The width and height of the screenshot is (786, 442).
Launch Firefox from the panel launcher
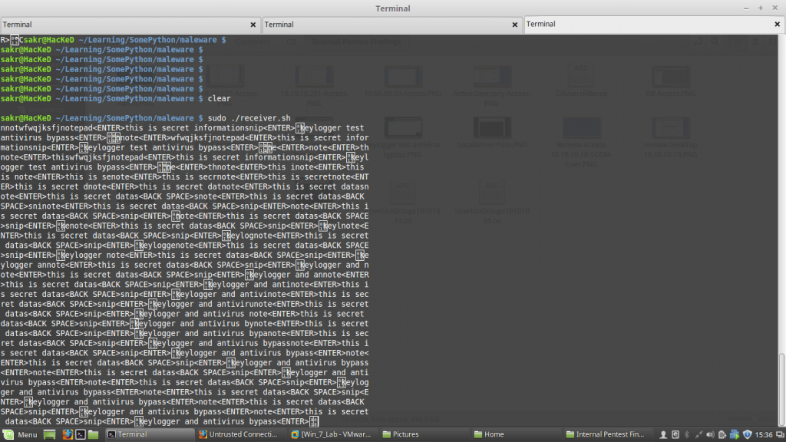[68, 434]
